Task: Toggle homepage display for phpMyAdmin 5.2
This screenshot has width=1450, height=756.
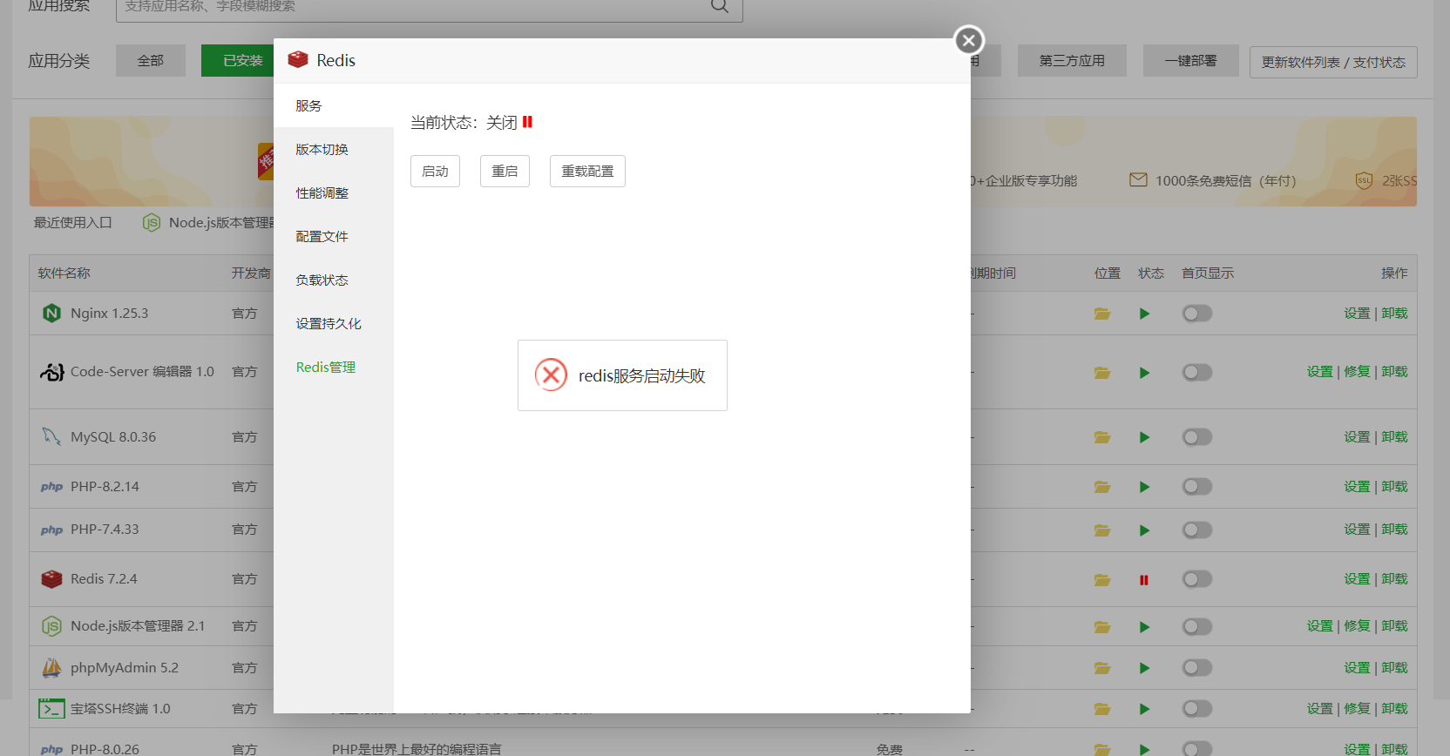Action: tap(1197, 668)
